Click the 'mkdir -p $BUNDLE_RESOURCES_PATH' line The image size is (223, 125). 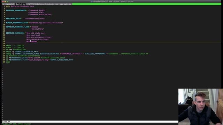click(22, 52)
